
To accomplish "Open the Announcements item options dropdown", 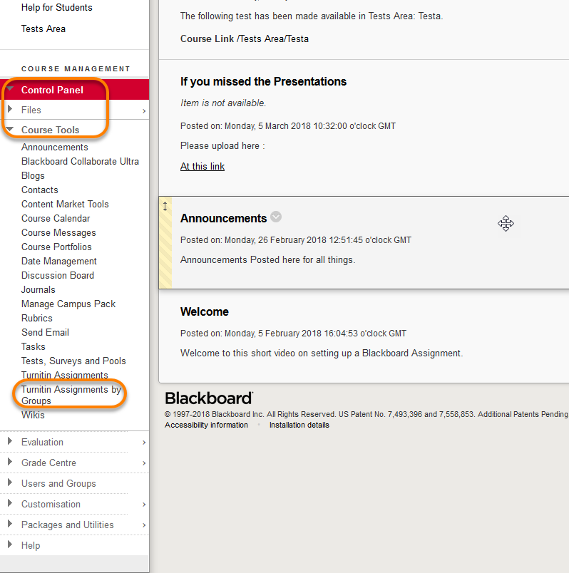I will click(276, 217).
